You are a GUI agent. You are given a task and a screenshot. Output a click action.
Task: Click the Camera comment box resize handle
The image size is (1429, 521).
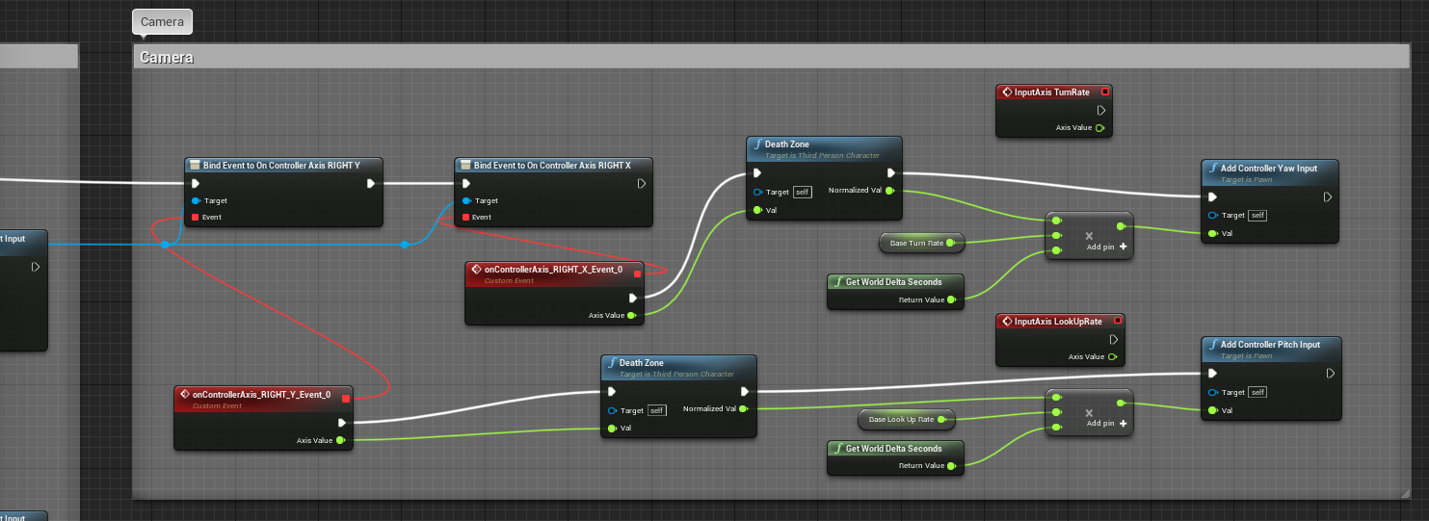pos(1405,493)
